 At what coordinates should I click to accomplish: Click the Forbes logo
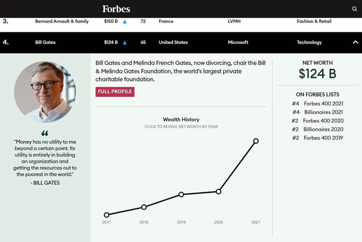[x=116, y=9]
